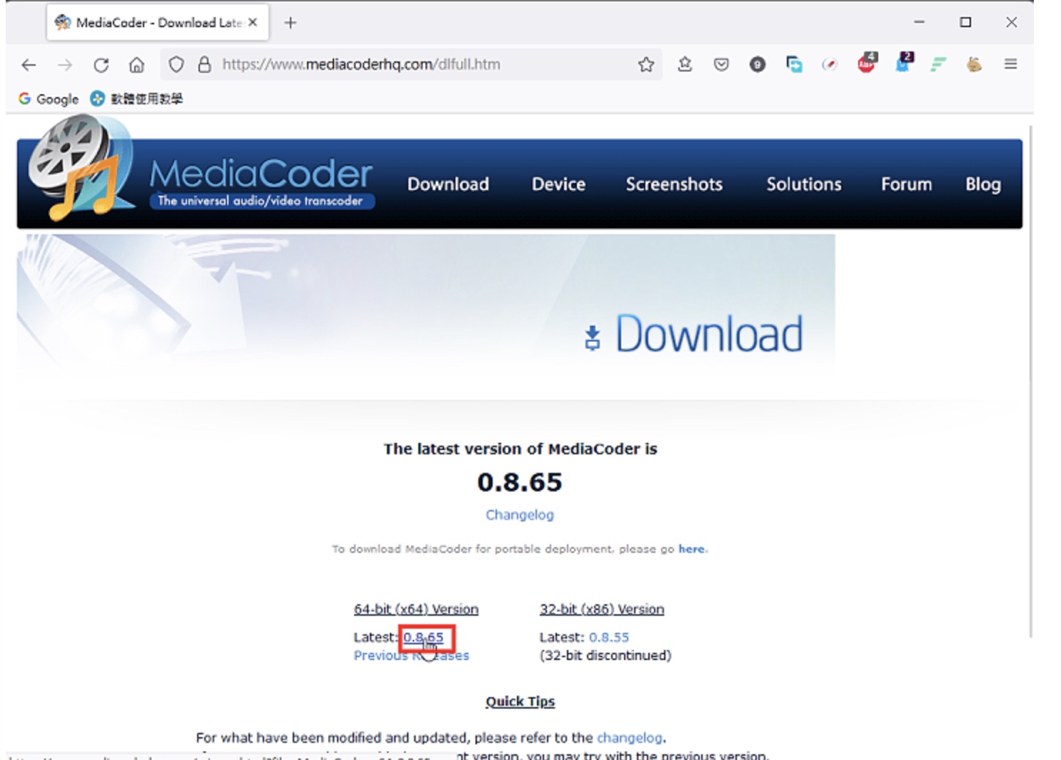Click the forward navigation arrow
The image size is (1061, 760).
click(65, 65)
